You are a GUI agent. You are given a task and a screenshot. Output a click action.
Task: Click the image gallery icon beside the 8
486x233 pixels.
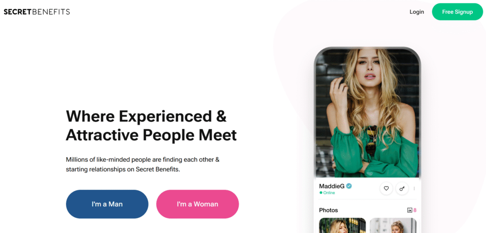(410, 210)
